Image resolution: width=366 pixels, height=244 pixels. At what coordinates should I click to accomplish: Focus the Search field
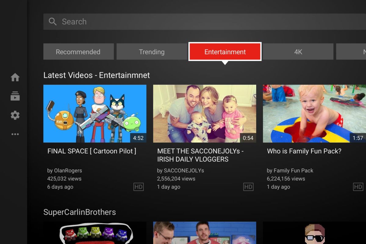pyautogui.click(x=205, y=22)
